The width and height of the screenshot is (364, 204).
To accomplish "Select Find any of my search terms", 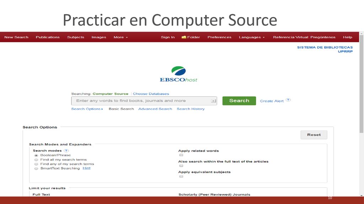I will tap(36, 164).
